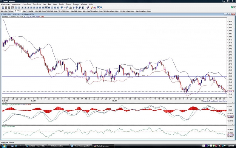The image size is (236, 148).
Task: Open the Chart Type menu
Action: point(26,5)
